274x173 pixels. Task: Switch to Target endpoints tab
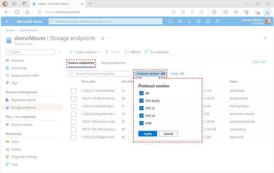(113, 63)
